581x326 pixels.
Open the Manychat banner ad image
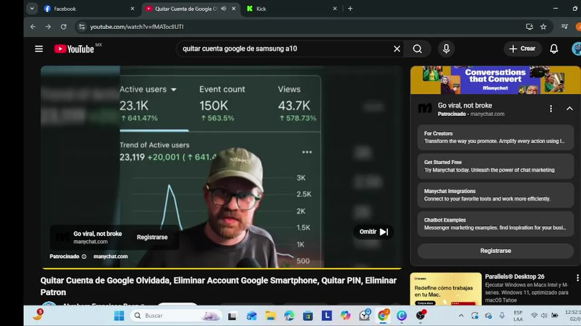click(496, 80)
